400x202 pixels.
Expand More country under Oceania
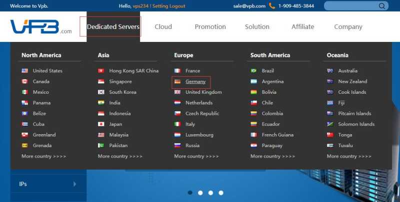349,156
